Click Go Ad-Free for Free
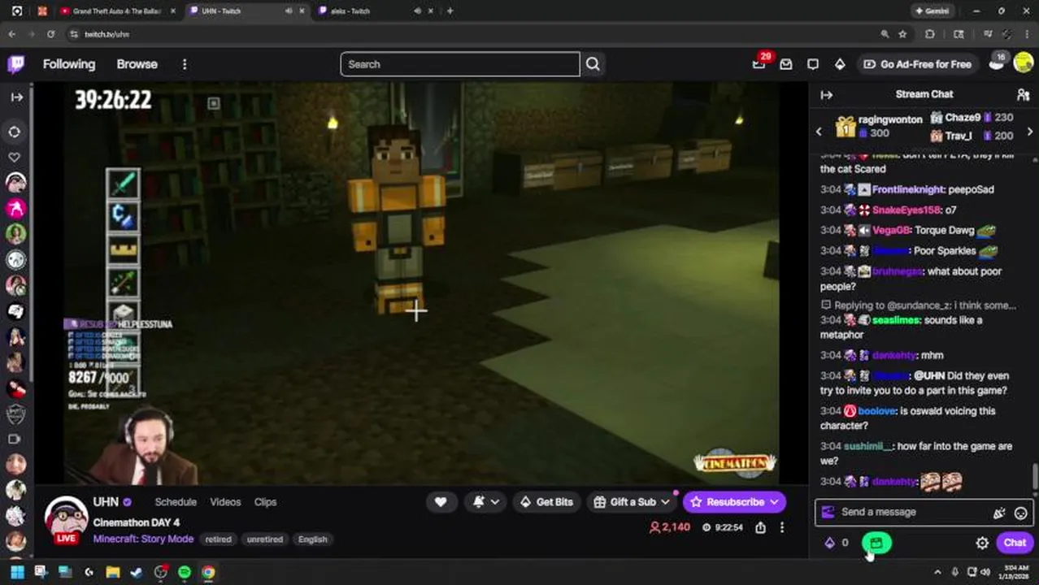Viewport: 1039px width, 585px height. (x=917, y=64)
